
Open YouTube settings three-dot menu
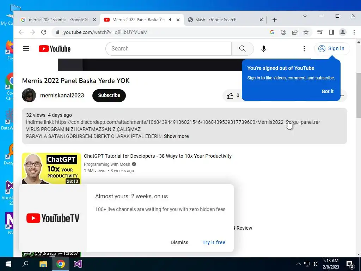(x=304, y=49)
